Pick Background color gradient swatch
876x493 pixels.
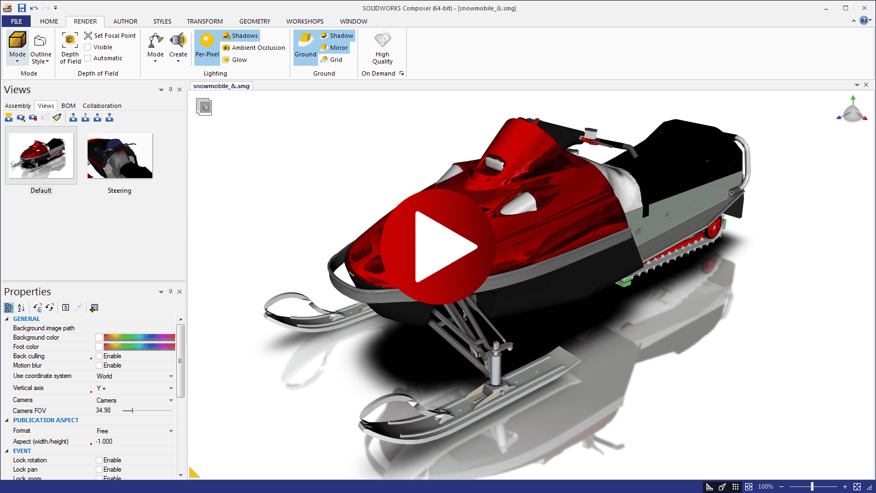[140, 337]
